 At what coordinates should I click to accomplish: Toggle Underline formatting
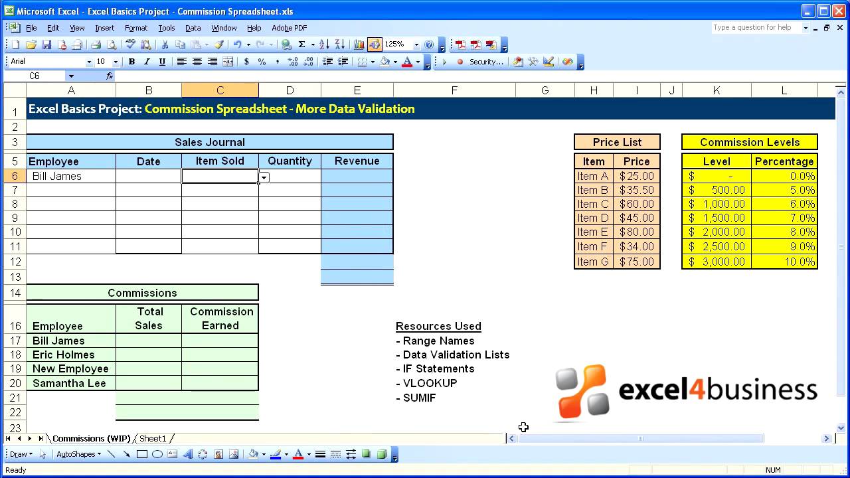click(x=162, y=62)
